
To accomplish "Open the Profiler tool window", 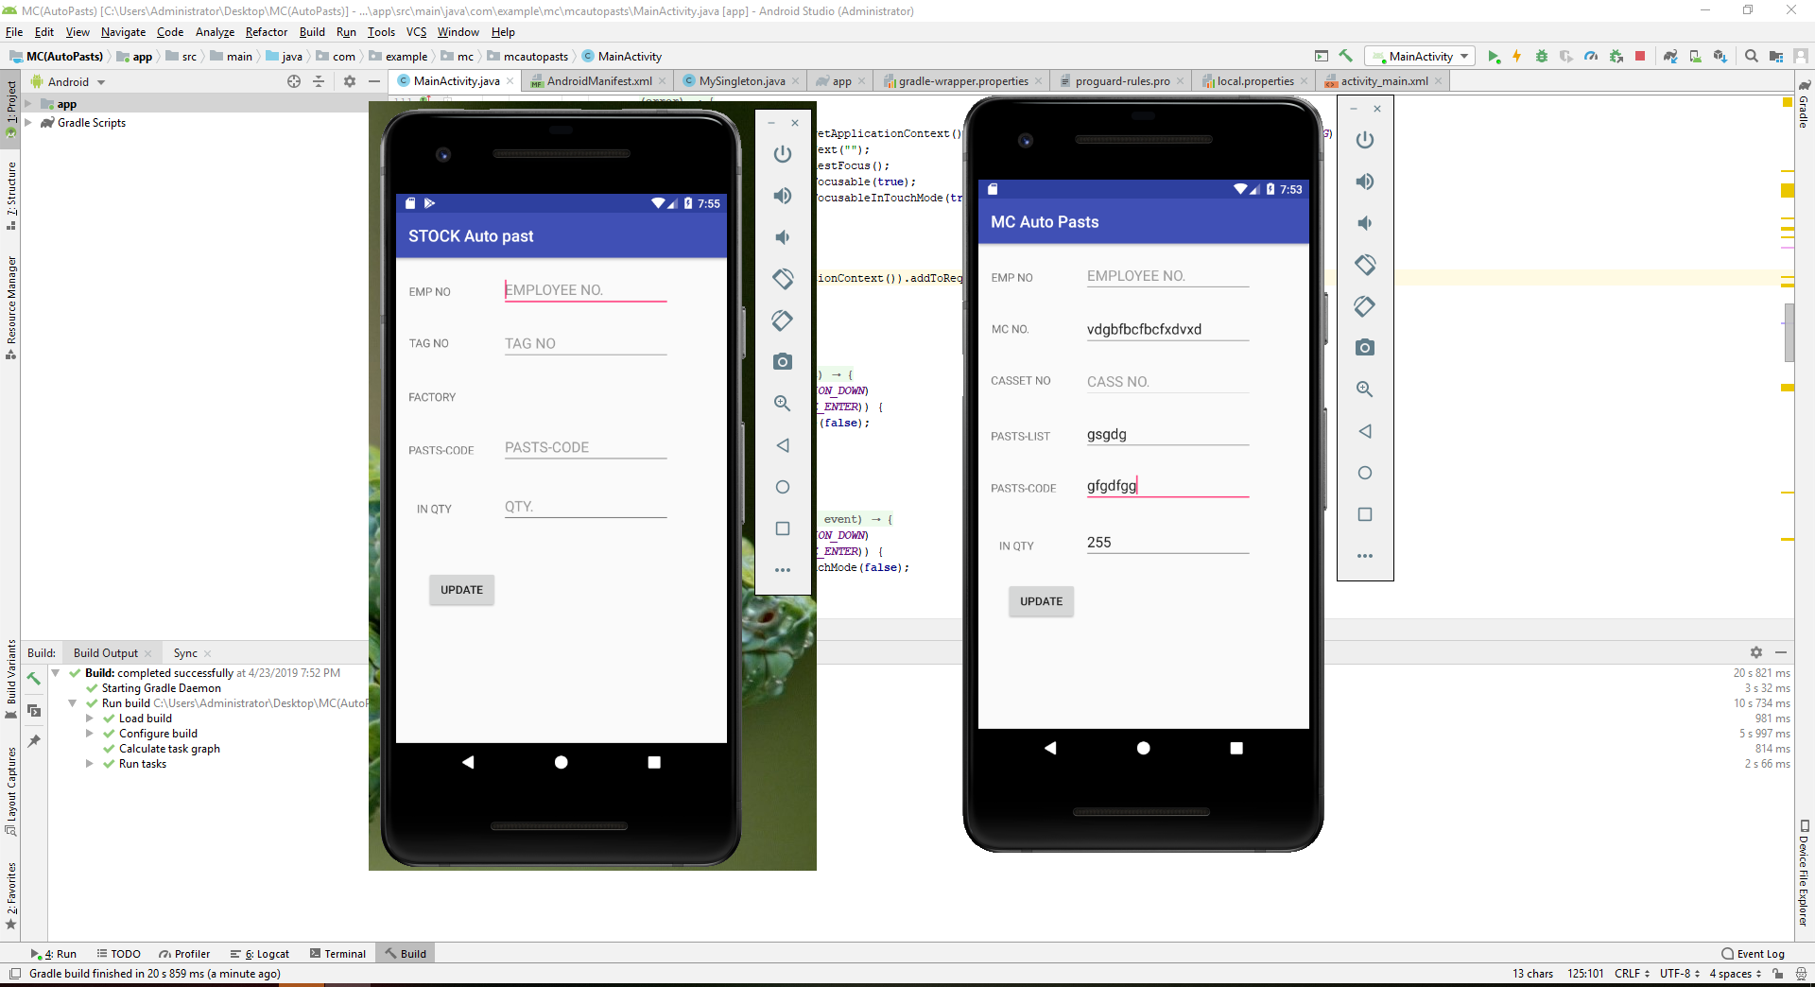I will click(x=184, y=954).
